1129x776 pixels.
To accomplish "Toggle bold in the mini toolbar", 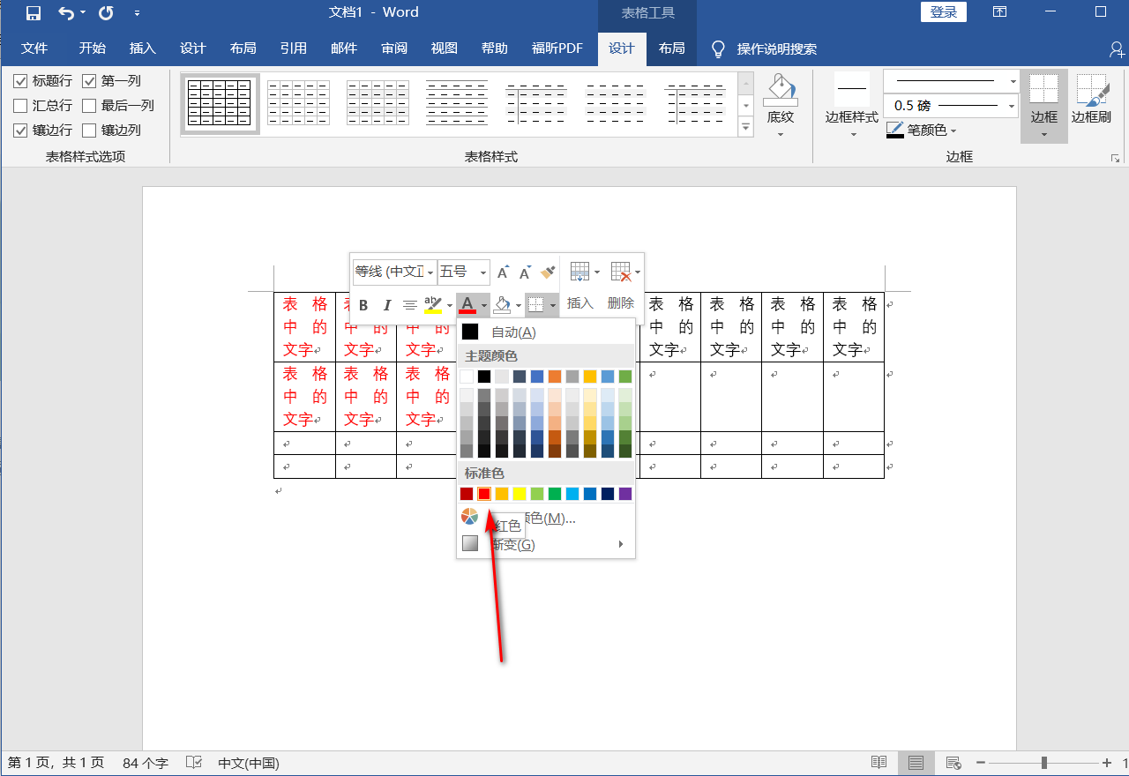I will (x=363, y=305).
